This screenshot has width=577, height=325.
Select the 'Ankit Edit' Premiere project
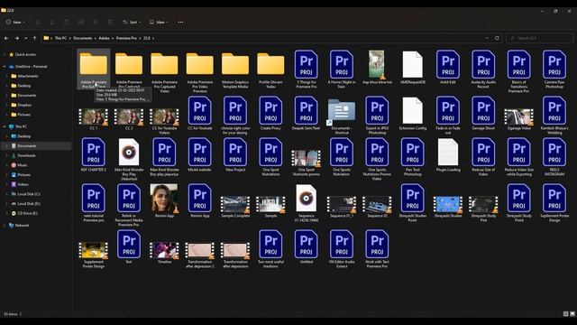point(448,68)
